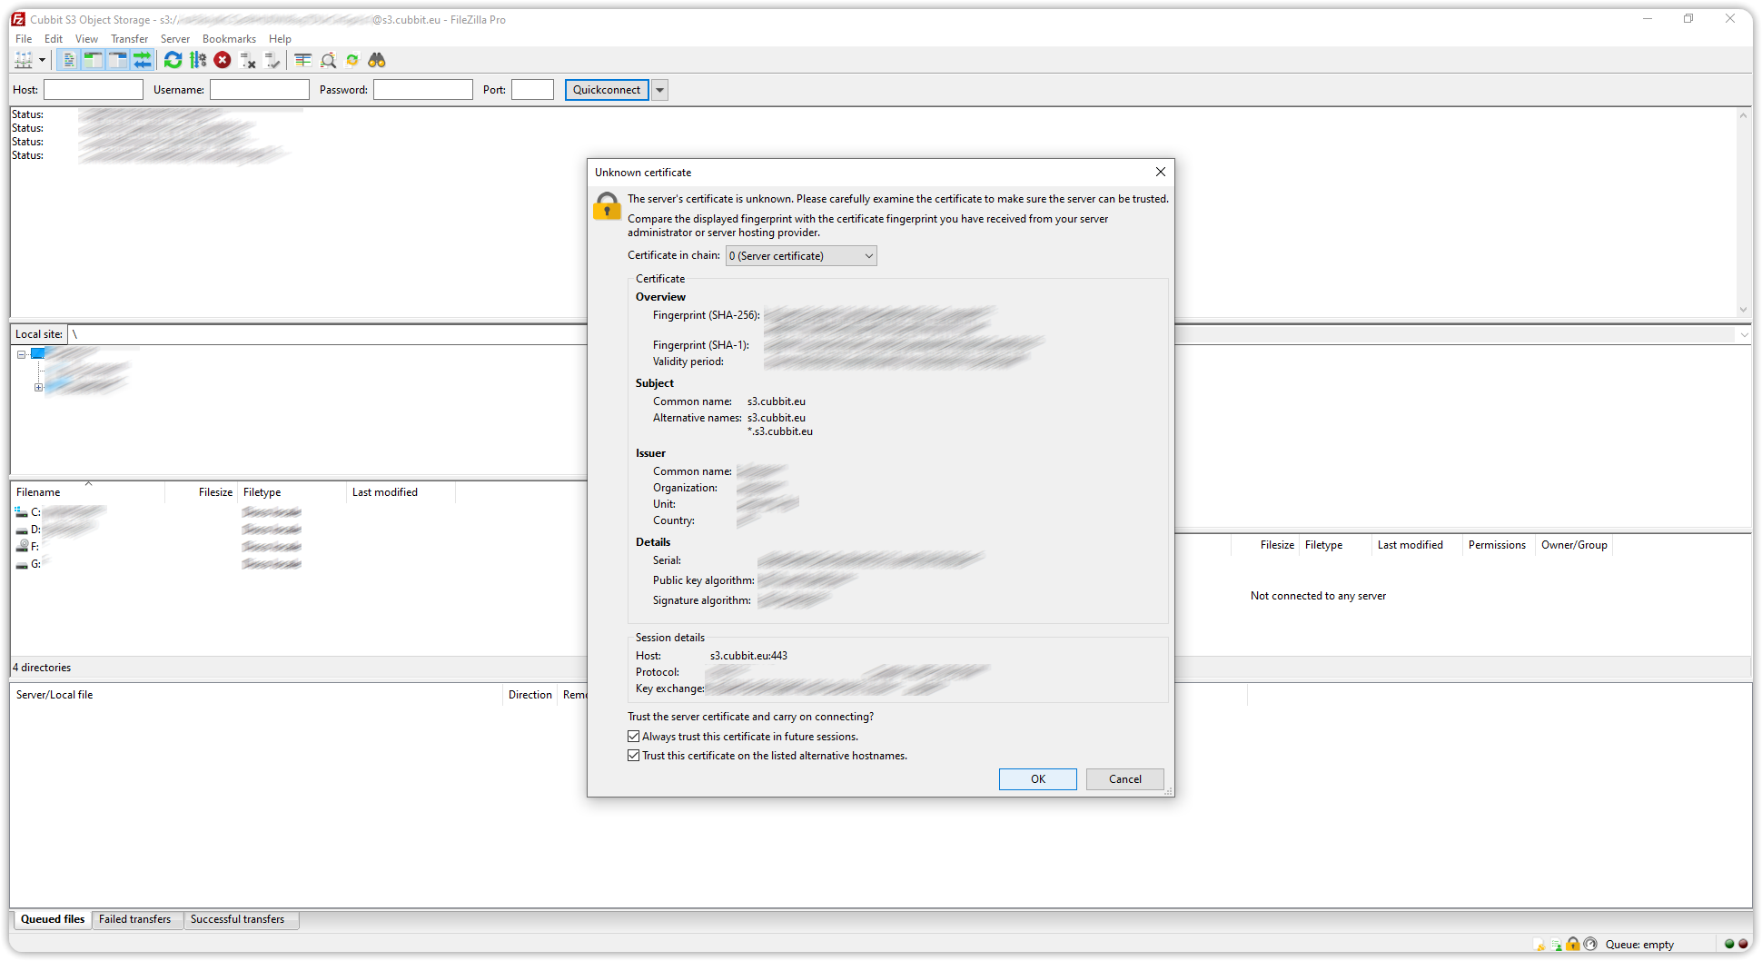This screenshot has width=1762, height=961.
Task: Search for files with binoculars icon
Action: pos(377,60)
